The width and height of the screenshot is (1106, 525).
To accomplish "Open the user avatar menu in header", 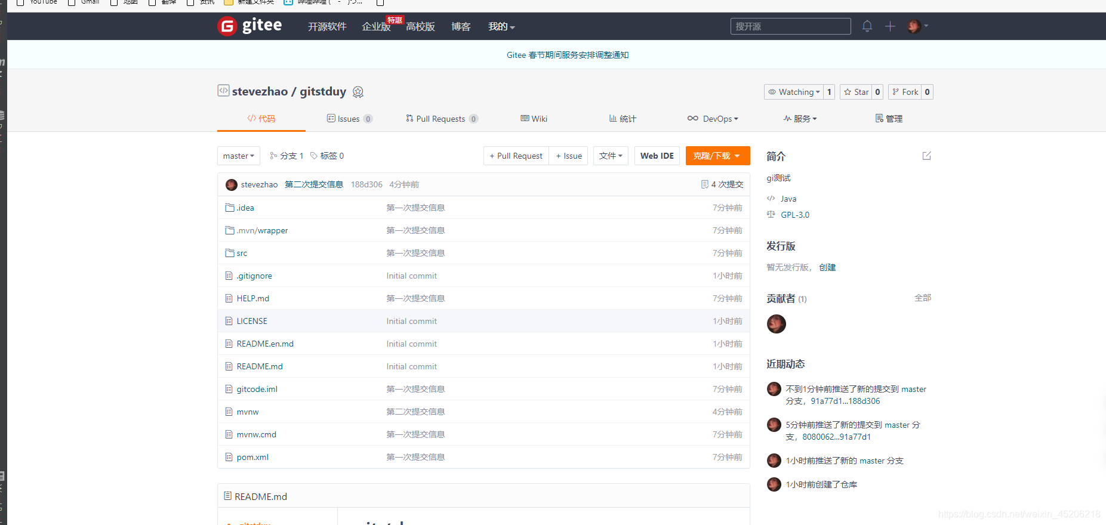I will coord(917,26).
